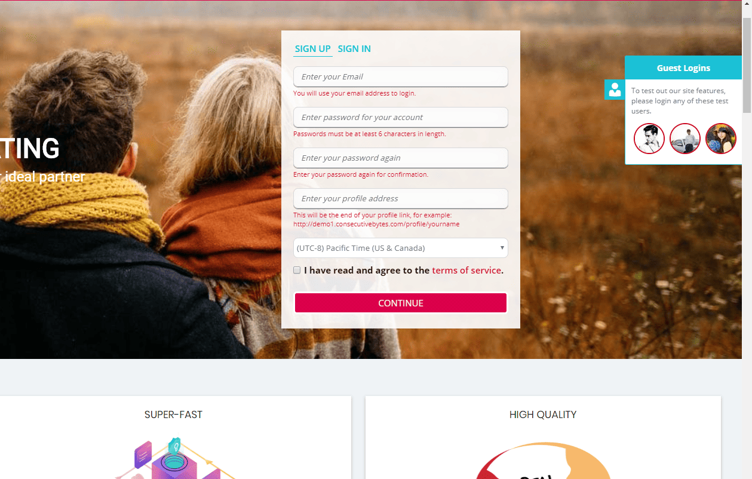Expand the Pacific Time timezone selector
The image size is (752, 479).
click(x=401, y=248)
